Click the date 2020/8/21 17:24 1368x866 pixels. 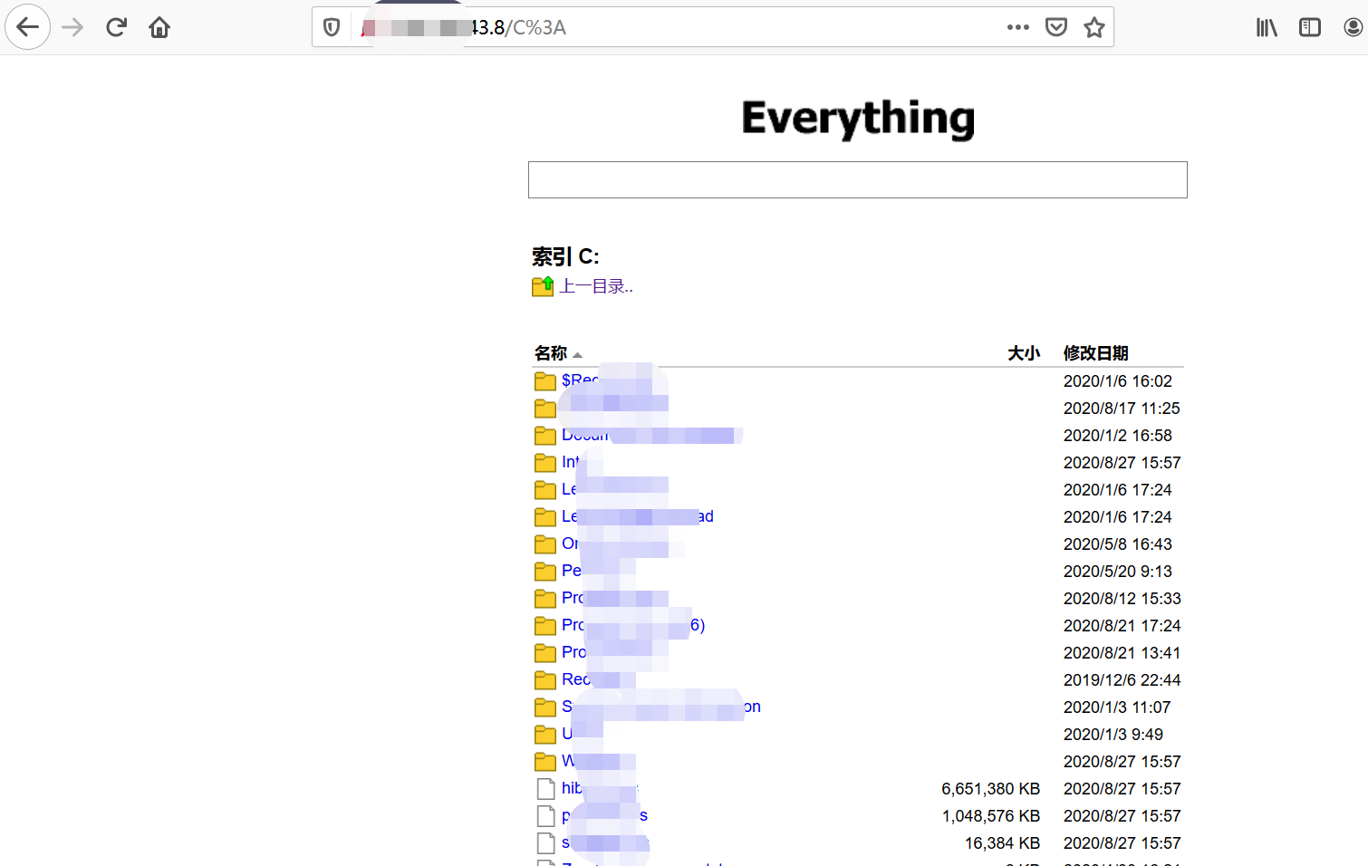[1122, 626]
